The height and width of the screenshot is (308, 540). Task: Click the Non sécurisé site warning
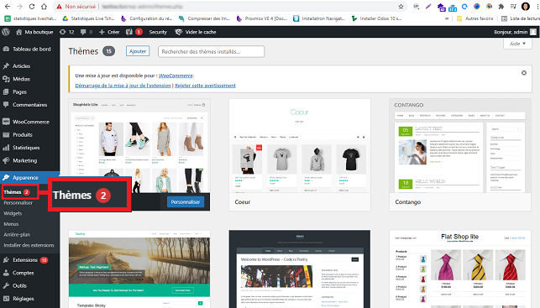(76, 7)
